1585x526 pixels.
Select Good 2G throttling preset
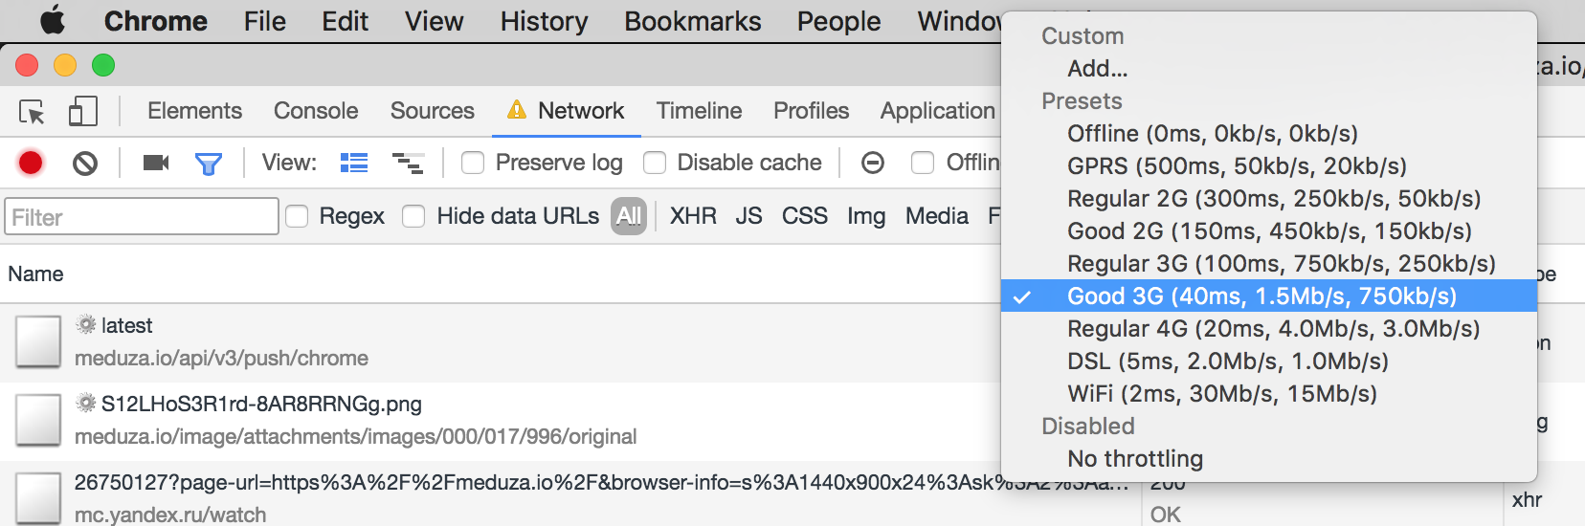pos(1269,231)
